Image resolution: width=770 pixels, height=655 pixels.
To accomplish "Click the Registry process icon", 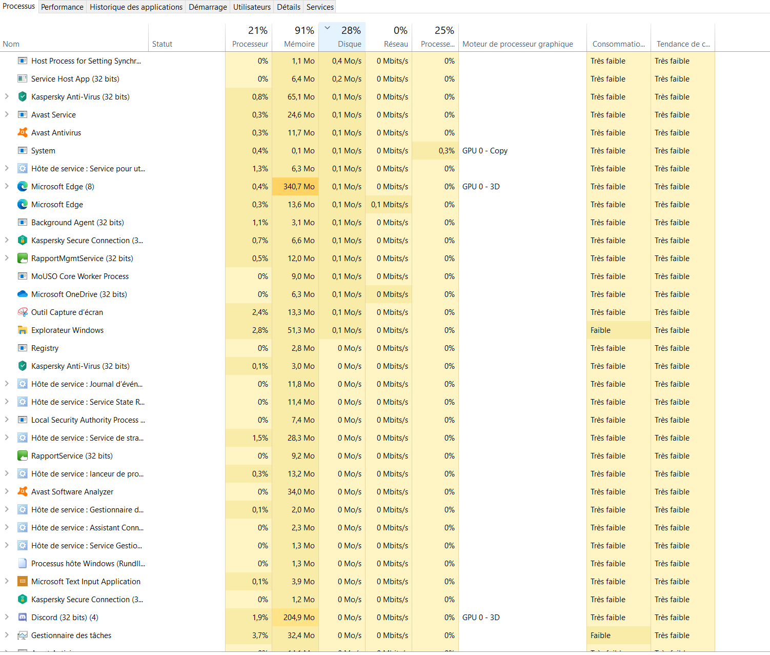I will coord(23,348).
